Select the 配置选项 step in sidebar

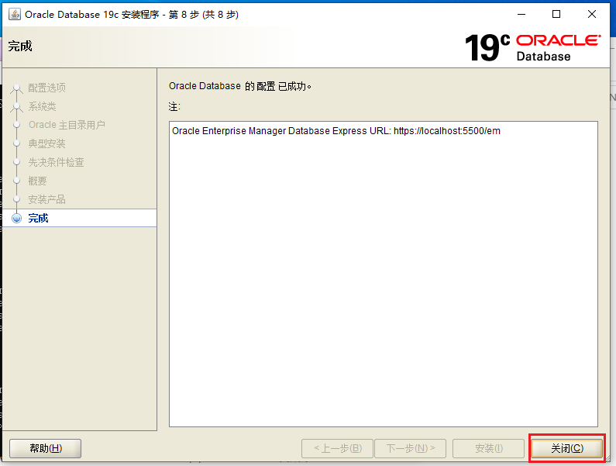pyautogui.click(x=46, y=88)
